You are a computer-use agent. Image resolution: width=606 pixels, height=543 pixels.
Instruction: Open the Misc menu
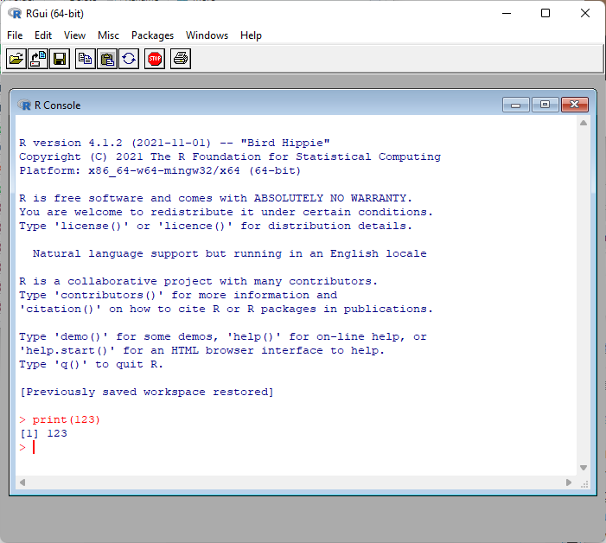[108, 35]
